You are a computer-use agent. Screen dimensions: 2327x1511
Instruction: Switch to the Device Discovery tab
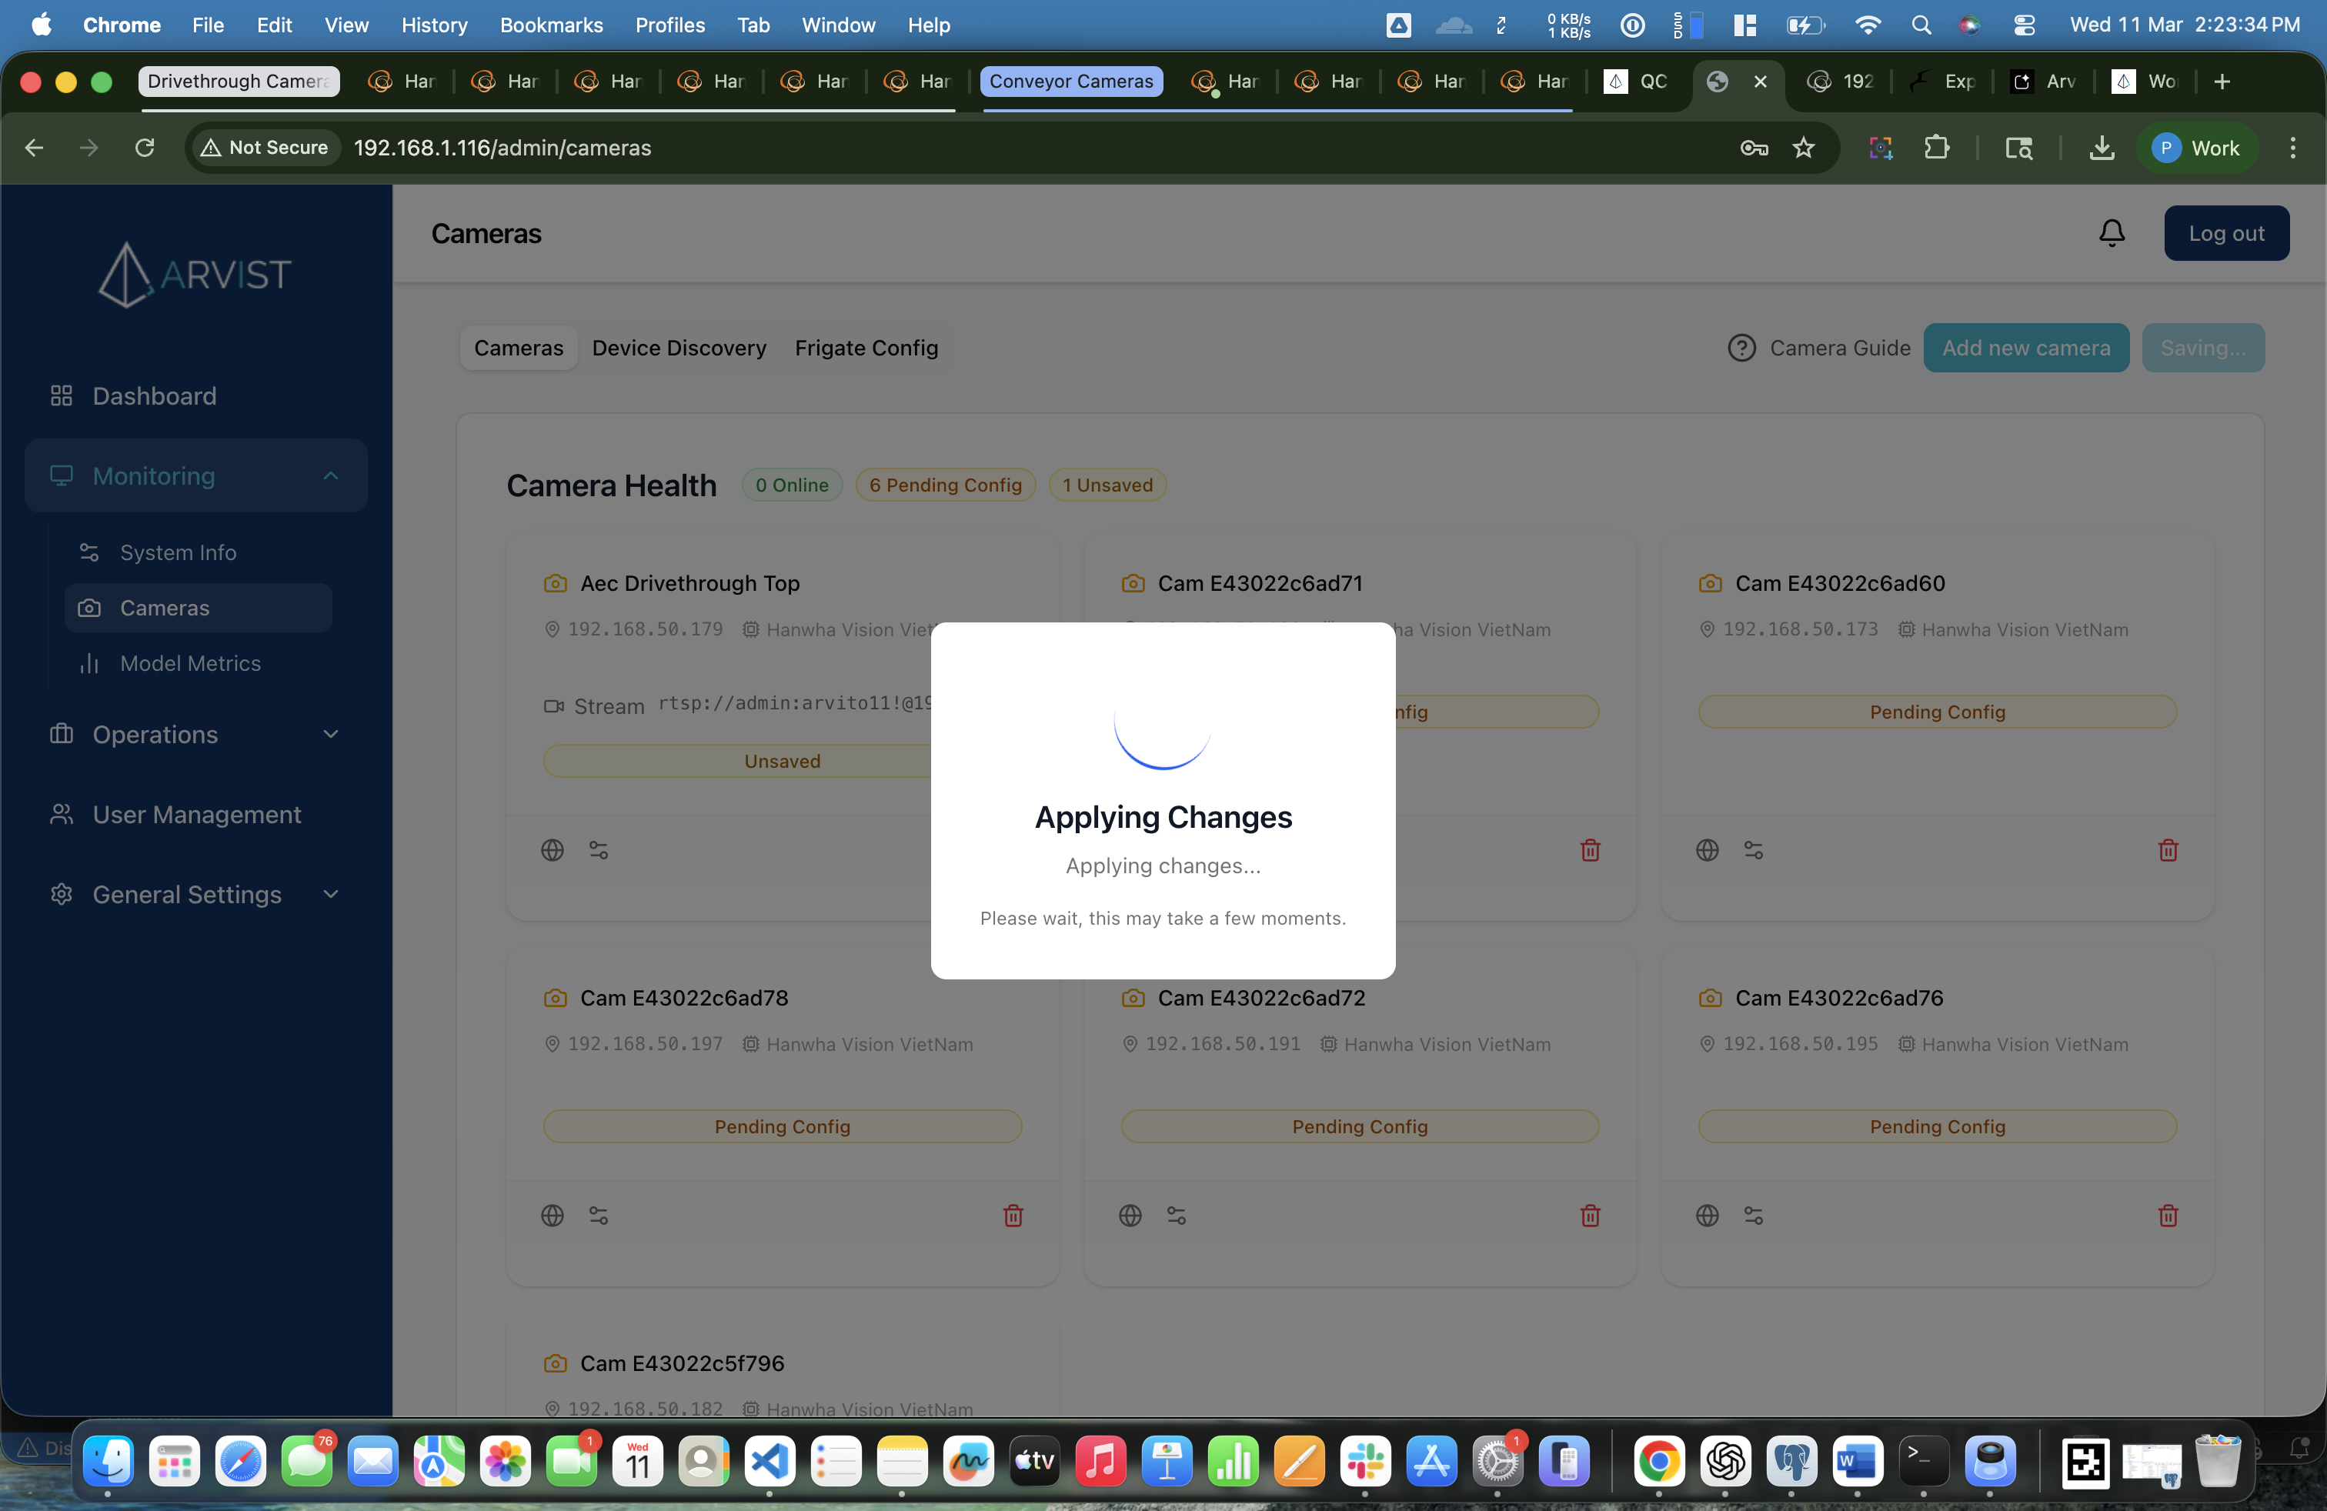click(679, 348)
